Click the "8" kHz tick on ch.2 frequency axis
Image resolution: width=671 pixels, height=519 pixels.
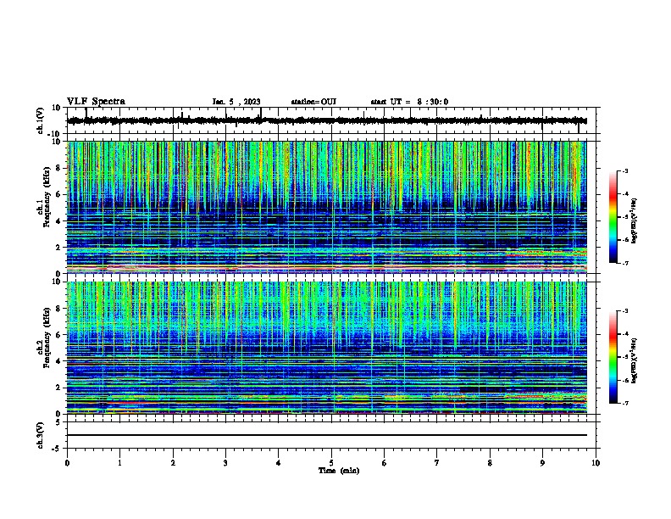coord(58,309)
